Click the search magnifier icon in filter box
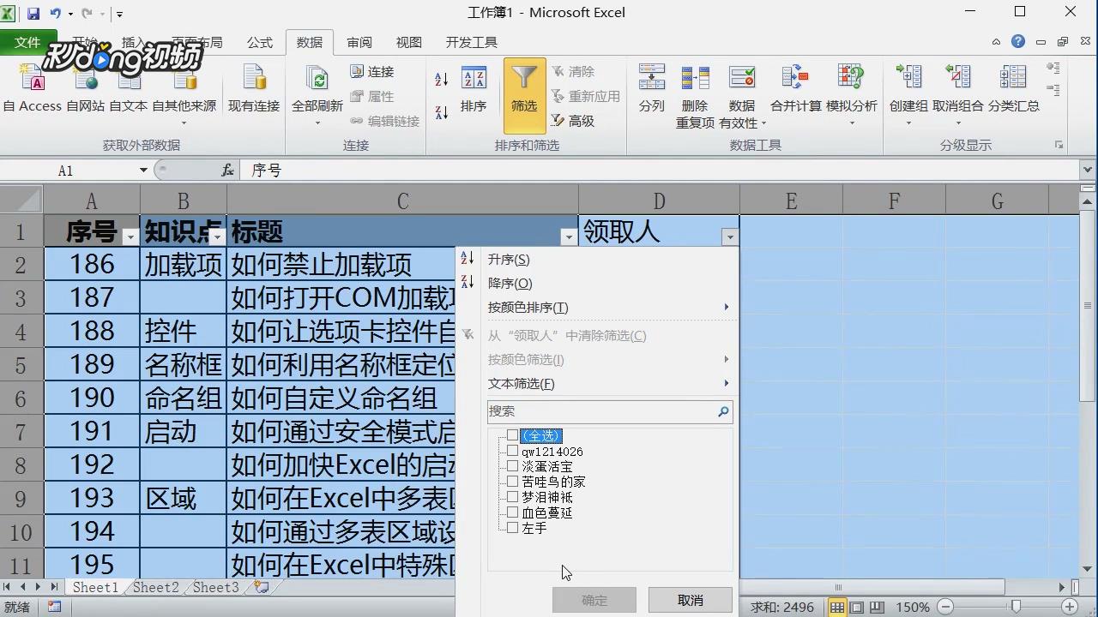This screenshot has height=617, width=1098. (x=723, y=411)
